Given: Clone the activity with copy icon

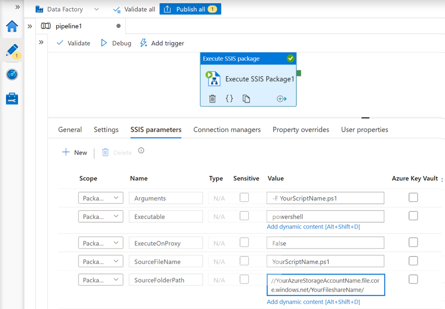Looking at the screenshot, I should click(246, 99).
